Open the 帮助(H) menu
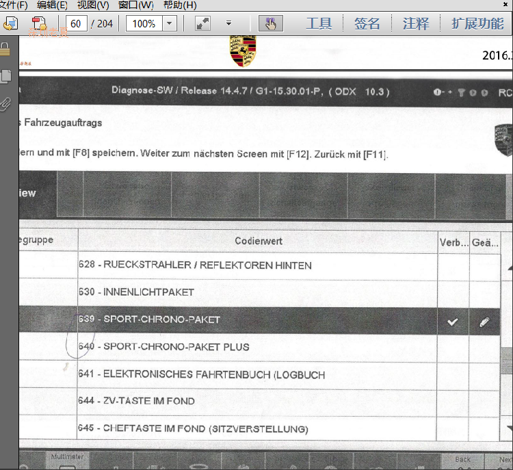Viewport: 513px width, 470px height. click(x=180, y=5)
